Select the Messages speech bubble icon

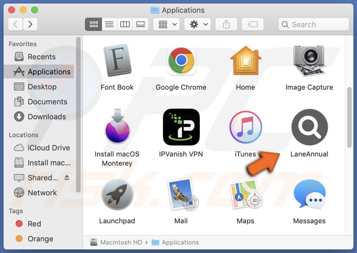pos(310,194)
